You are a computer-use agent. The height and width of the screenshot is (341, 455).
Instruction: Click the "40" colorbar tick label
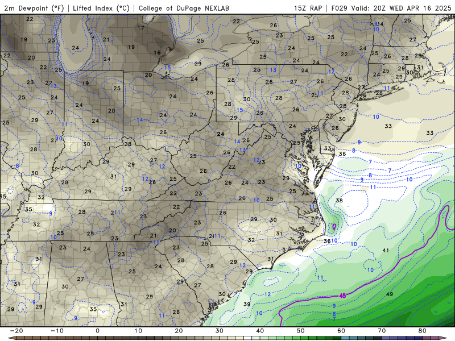coord(260,331)
